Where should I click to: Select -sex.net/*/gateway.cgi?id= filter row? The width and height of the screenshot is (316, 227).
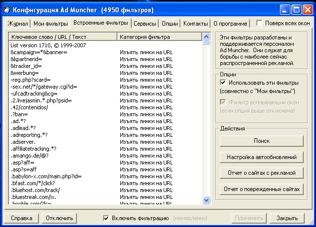coord(105,87)
